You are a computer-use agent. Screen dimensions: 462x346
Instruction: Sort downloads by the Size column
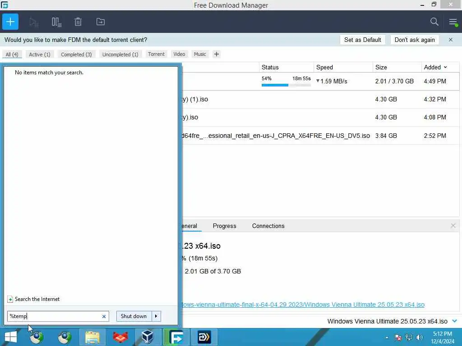click(397, 68)
